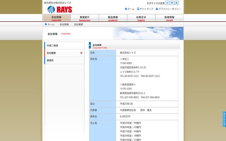Click the RAYS logo

(60, 10)
